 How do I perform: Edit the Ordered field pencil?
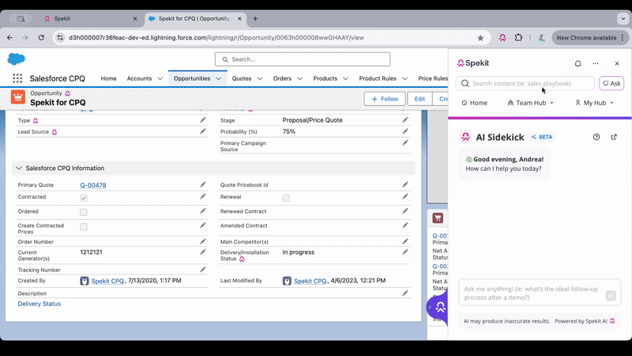[203, 211]
